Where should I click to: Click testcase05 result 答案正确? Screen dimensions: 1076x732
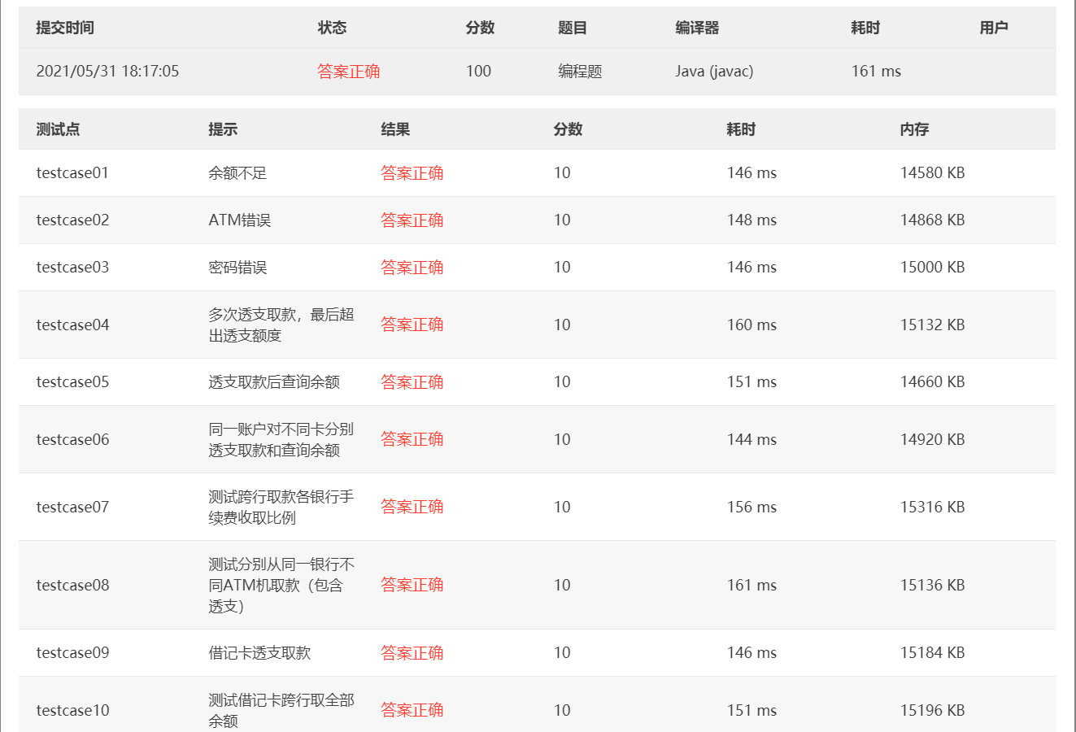click(412, 382)
